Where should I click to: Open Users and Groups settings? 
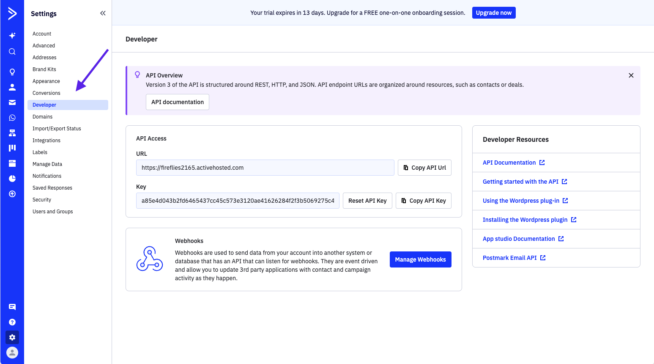[x=53, y=212]
